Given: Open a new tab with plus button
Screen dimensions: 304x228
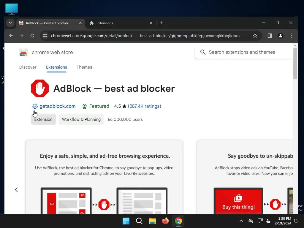Looking at the screenshot, I should 162,23.
